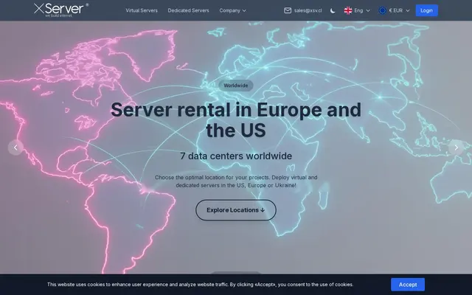
Task: Go to previous slide arrow
Action: (x=15, y=147)
